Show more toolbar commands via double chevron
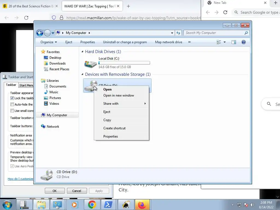The height and width of the screenshot is (210, 280). [189, 42]
